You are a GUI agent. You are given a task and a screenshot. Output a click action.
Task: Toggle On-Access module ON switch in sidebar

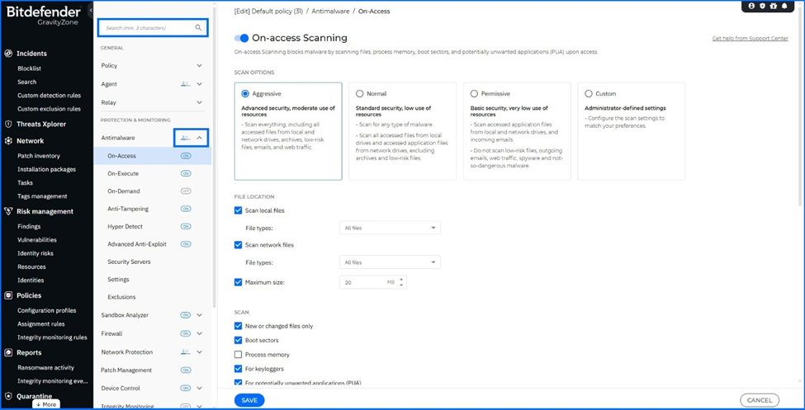click(186, 156)
